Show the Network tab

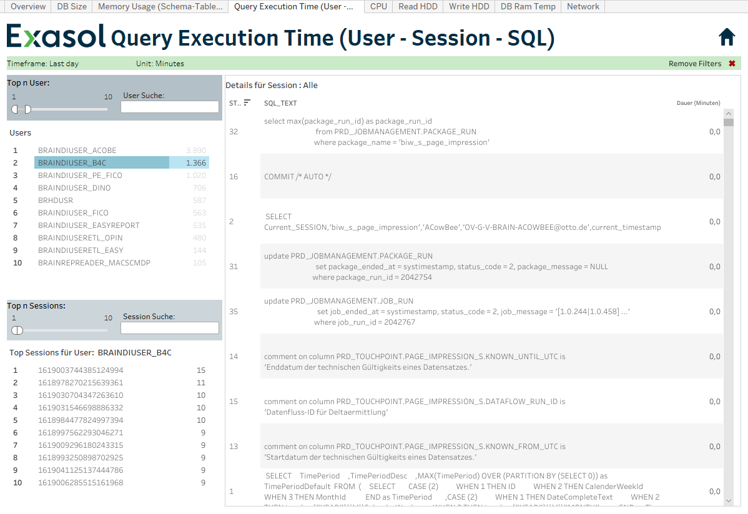click(x=583, y=7)
